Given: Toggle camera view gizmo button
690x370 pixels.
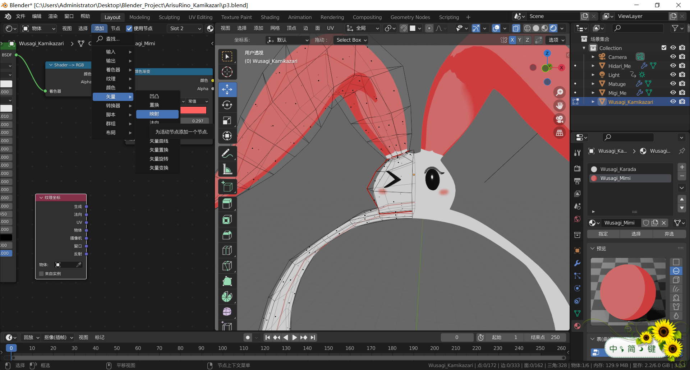Looking at the screenshot, I should point(560,119).
